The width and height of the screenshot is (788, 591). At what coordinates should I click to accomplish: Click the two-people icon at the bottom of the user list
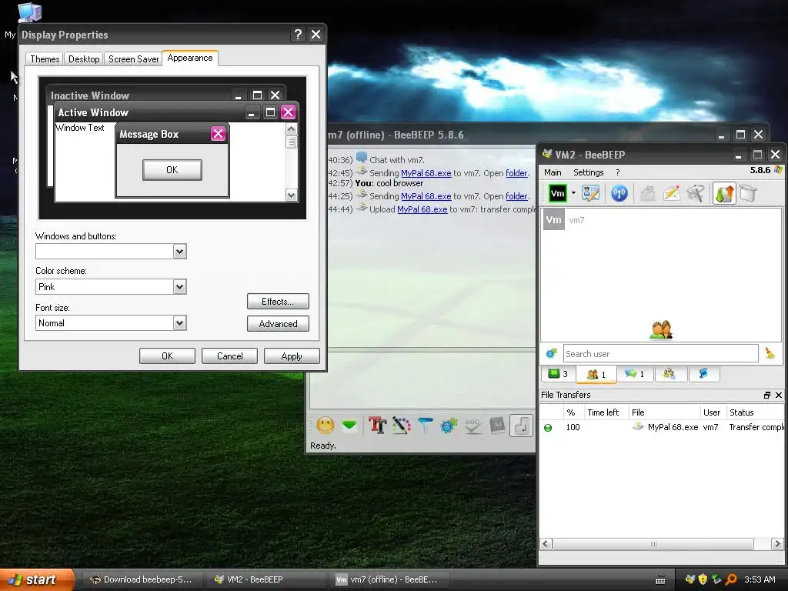coord(661,329)
